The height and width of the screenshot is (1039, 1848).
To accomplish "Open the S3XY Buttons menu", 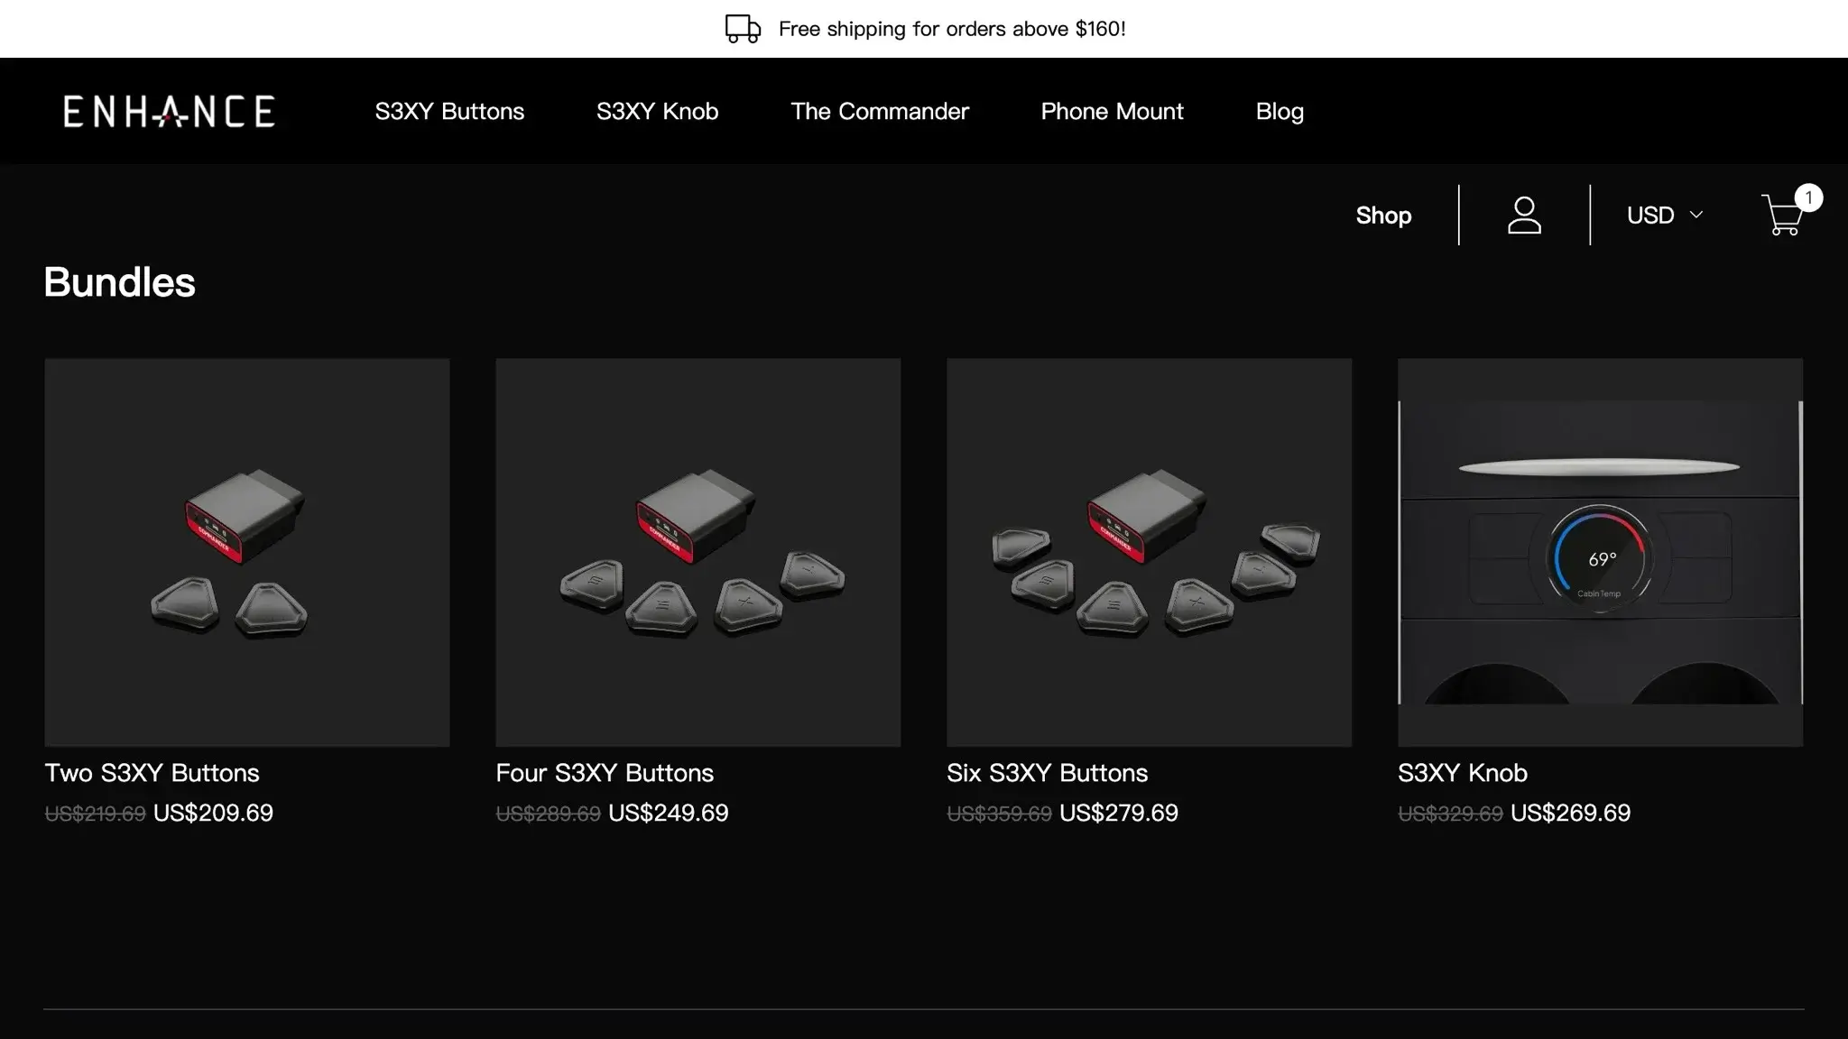I will 449,112.
